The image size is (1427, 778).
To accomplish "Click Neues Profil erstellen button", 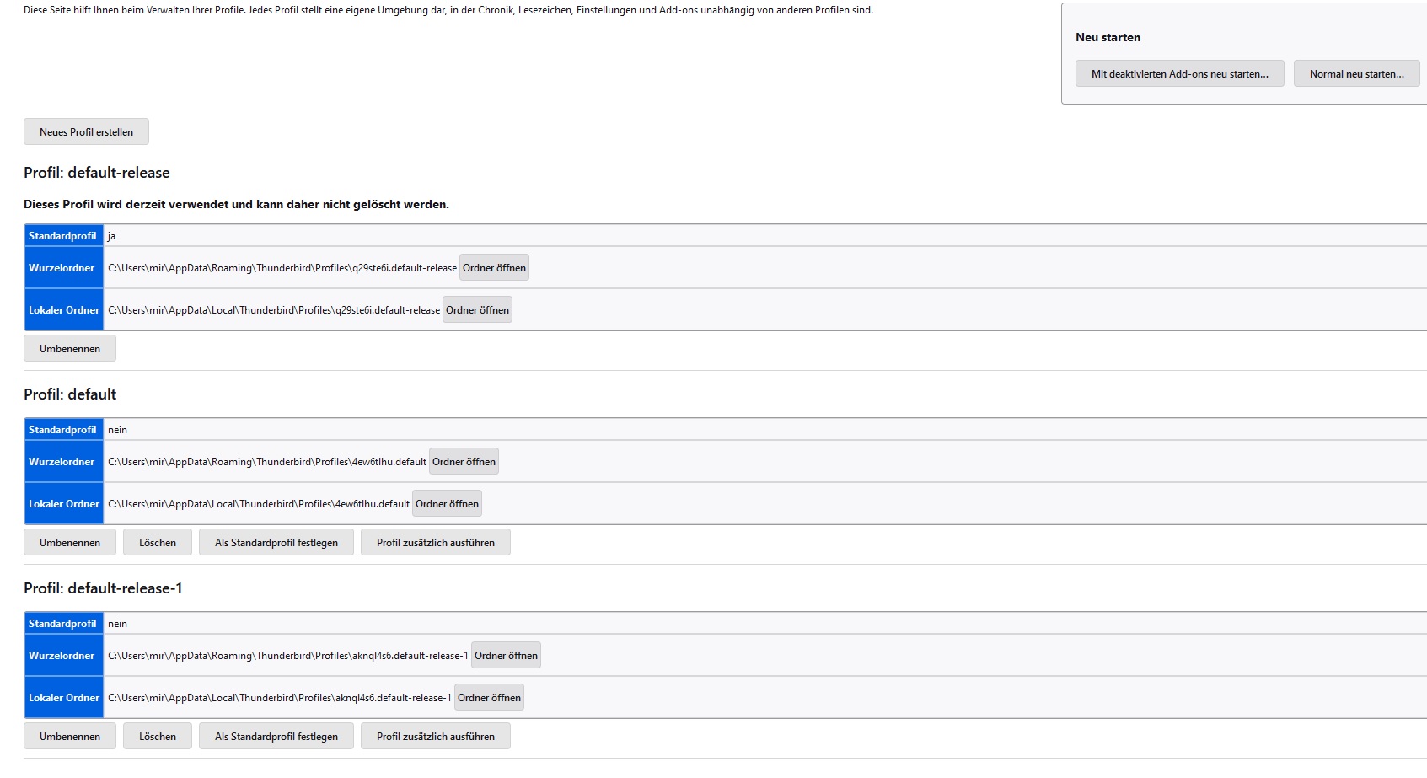I will (86, 131).
